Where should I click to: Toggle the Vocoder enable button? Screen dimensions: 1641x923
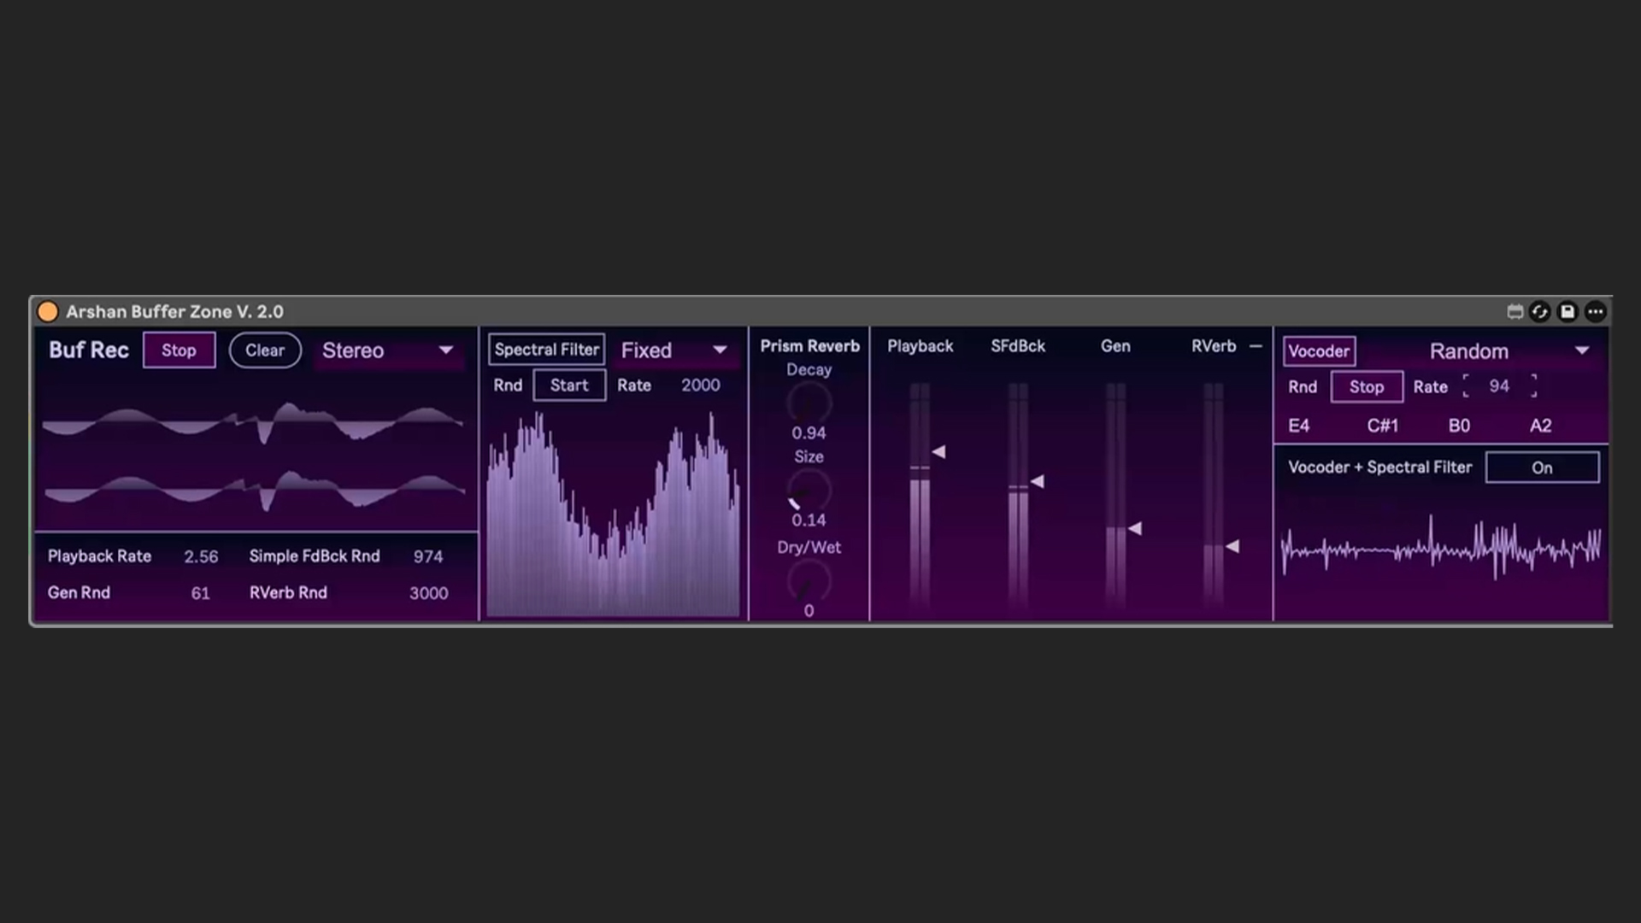[x=1318, y=351]
